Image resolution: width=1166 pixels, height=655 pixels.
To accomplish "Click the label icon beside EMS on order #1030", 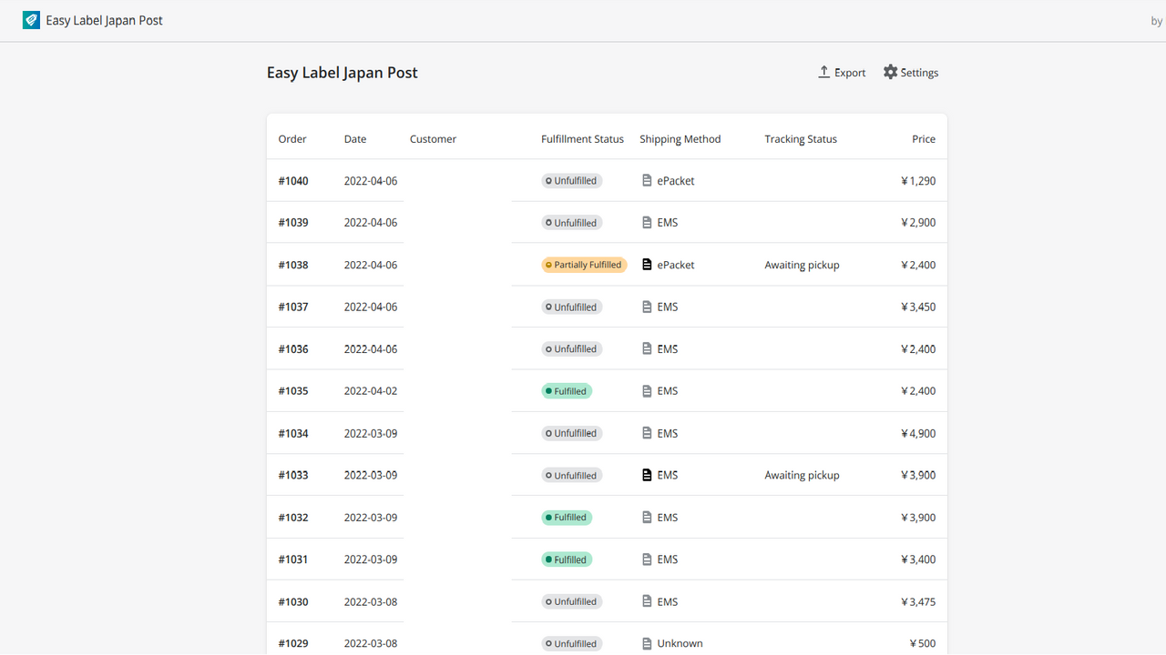I will (x=646, y=600).
